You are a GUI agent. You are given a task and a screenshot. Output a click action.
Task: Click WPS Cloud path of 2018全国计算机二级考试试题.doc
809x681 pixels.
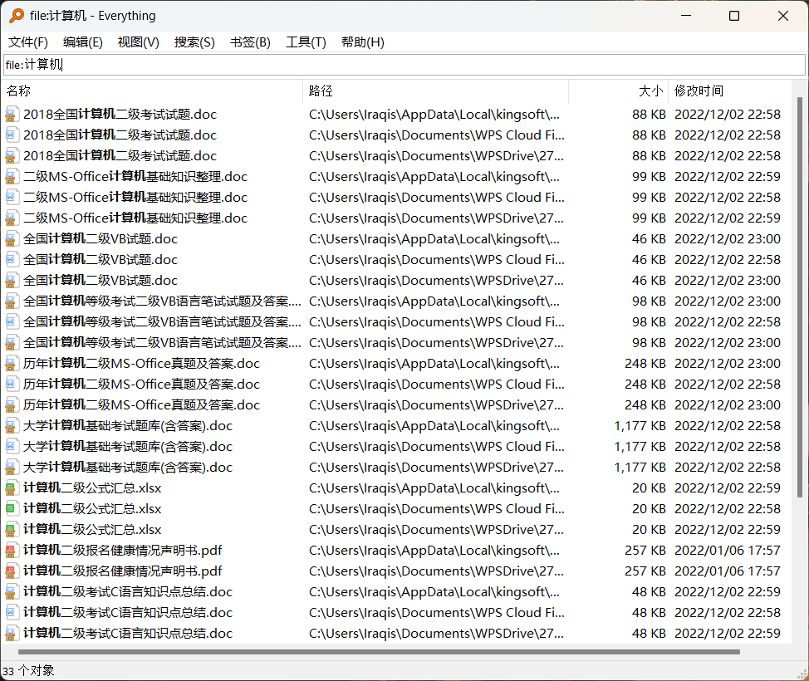437,135
